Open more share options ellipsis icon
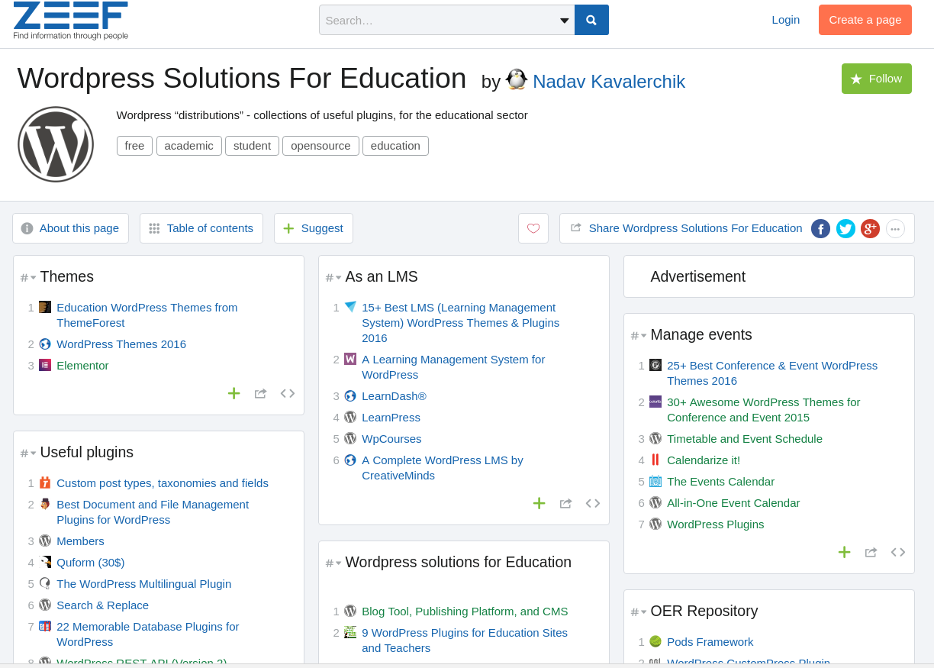The height and width of the screenshot is (668, 934). pos(895,228)
